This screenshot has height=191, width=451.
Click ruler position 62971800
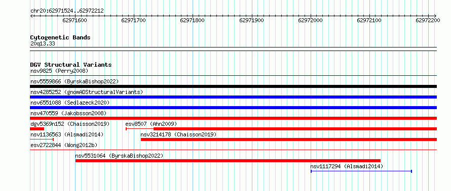click(192, 20)
